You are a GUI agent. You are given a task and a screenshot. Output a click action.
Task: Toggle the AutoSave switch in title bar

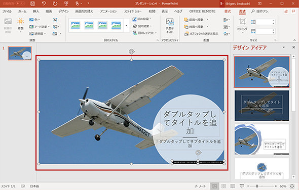[x=20, y=4]
